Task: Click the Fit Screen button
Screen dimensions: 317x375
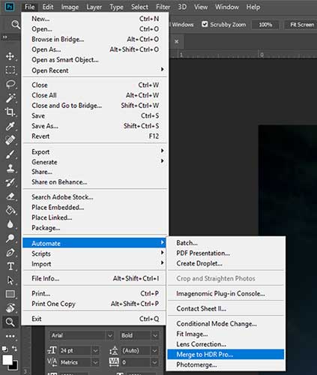Action: (302, 25)
